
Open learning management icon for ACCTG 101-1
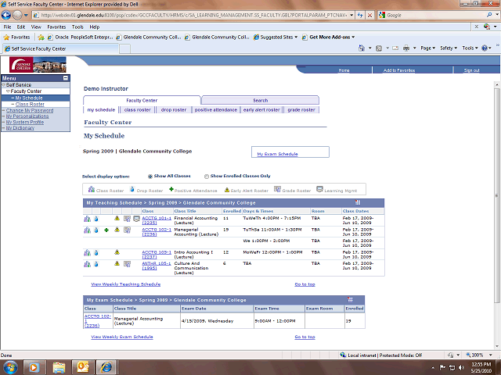pos(136,219)
